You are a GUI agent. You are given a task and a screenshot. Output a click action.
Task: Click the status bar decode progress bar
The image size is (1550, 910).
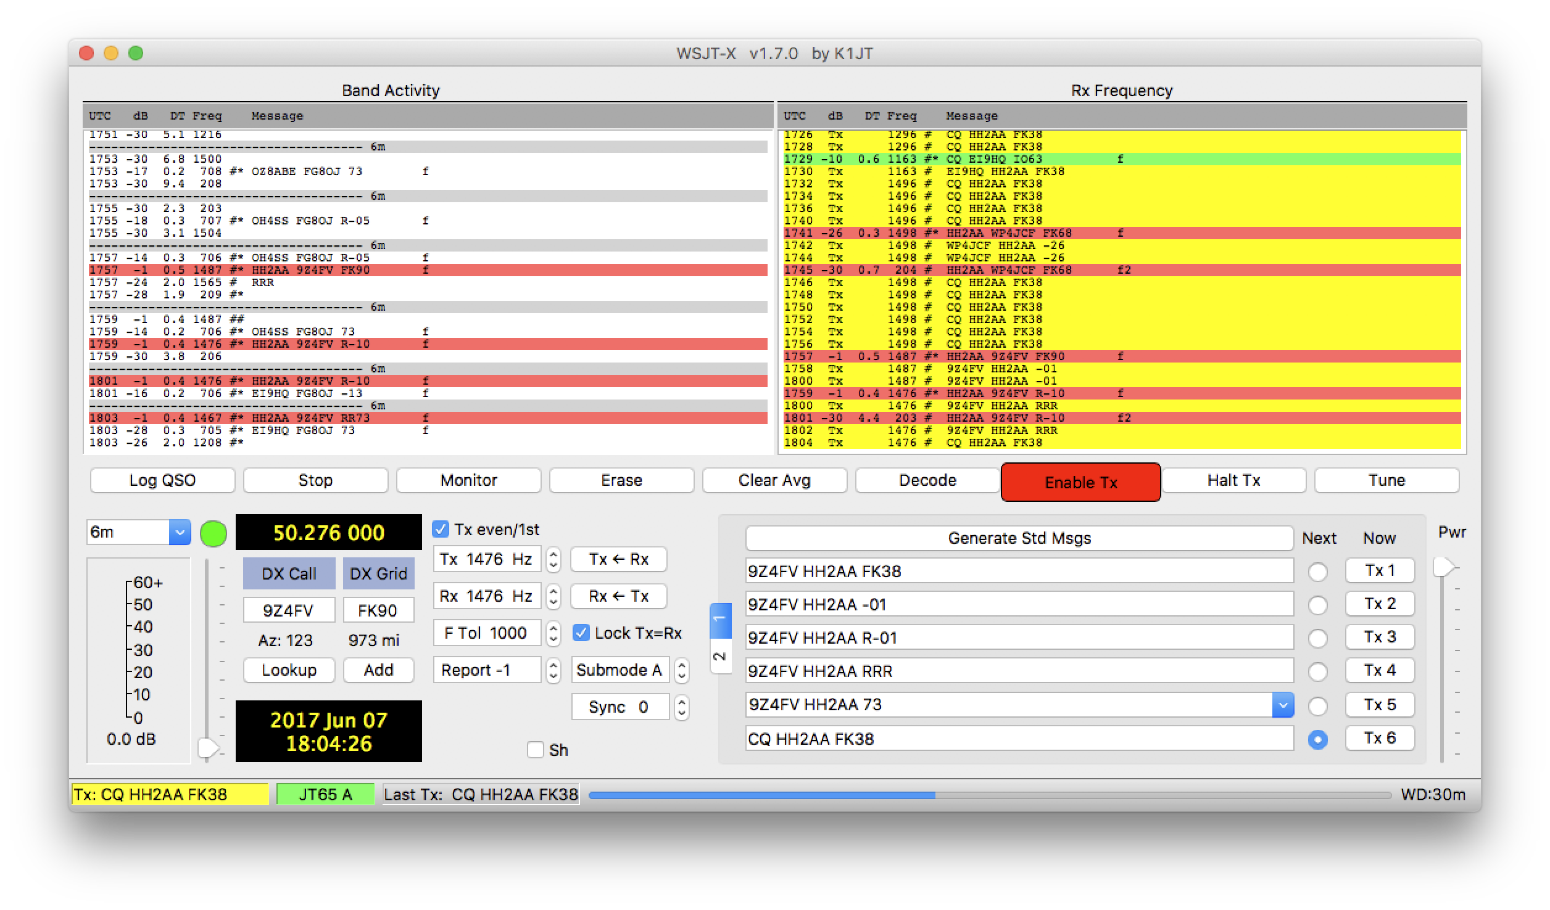tap(990, 795)
